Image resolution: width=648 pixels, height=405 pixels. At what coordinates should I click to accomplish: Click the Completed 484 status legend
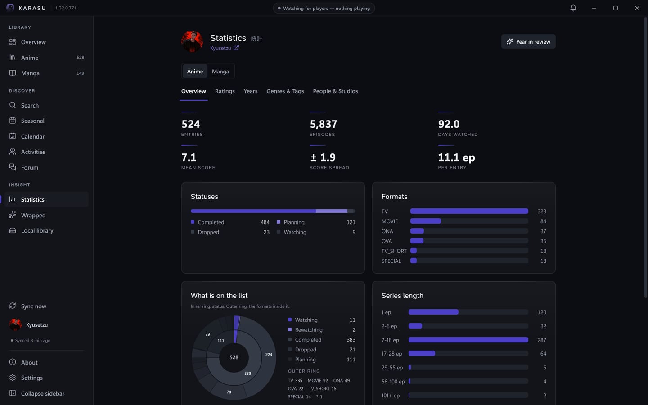[230, 222]
